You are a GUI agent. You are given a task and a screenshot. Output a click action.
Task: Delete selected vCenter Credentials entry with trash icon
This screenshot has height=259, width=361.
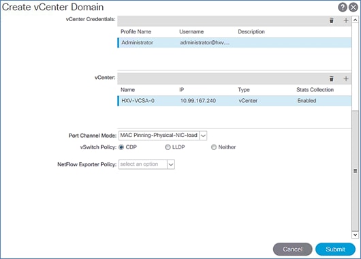331,20
